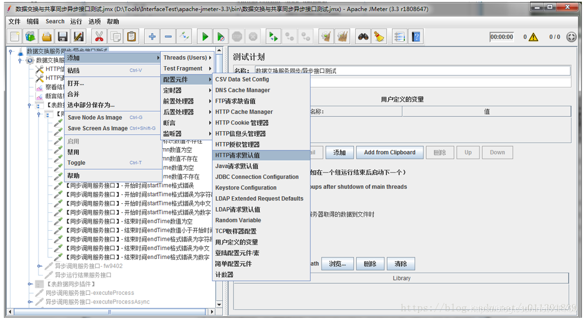Click the Clear broom icon

point(326,36)
